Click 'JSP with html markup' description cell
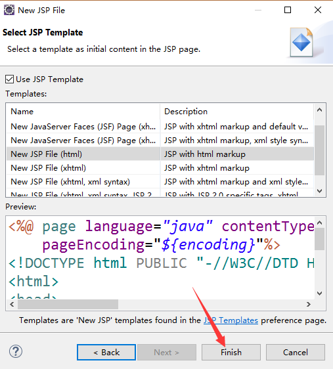This screenshot has width=333, height=369. pos(237,154)
